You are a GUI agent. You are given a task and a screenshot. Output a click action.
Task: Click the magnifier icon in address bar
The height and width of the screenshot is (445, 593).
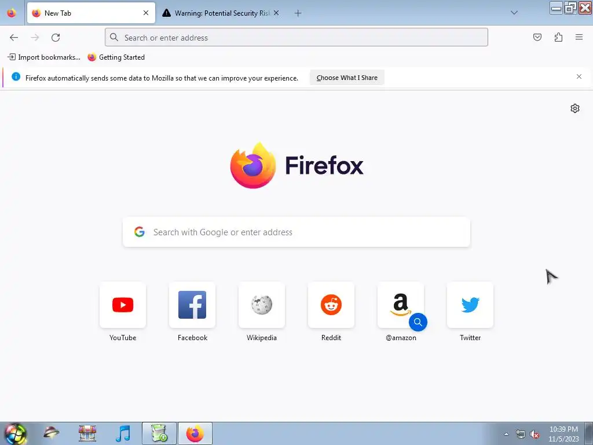(114, 37)
